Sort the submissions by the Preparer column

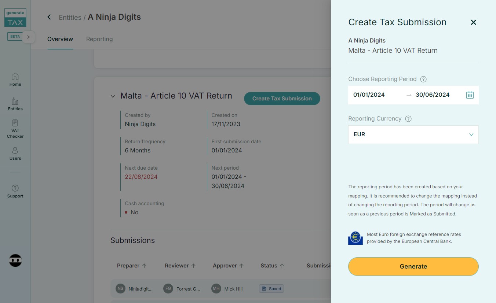tap(132, 266)
